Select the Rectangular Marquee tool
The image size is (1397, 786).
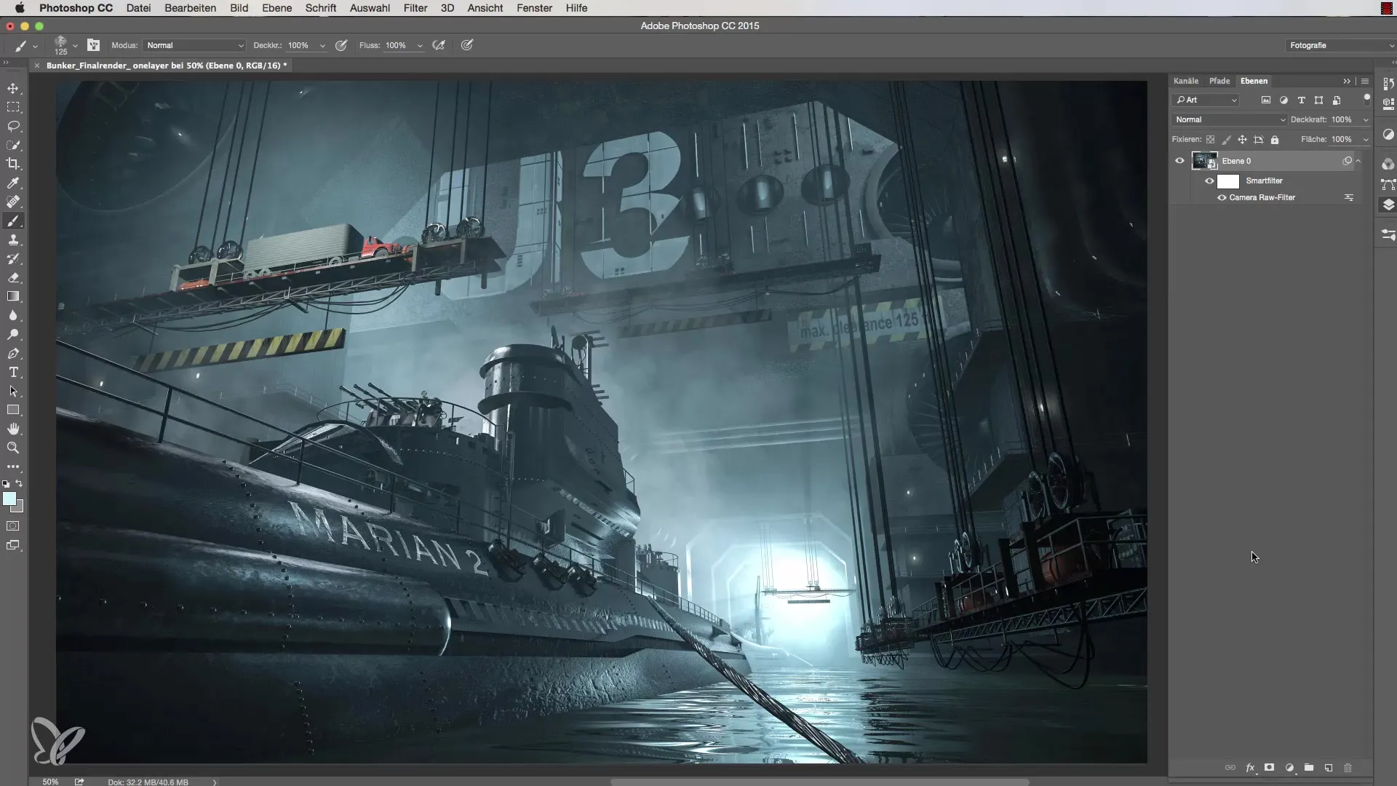pyautogui.click(x=13, y=107)
